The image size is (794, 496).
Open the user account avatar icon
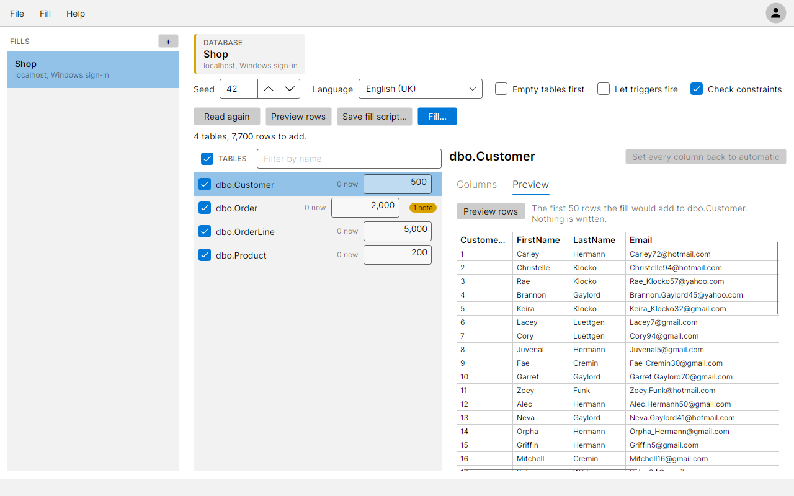point(775,13)
